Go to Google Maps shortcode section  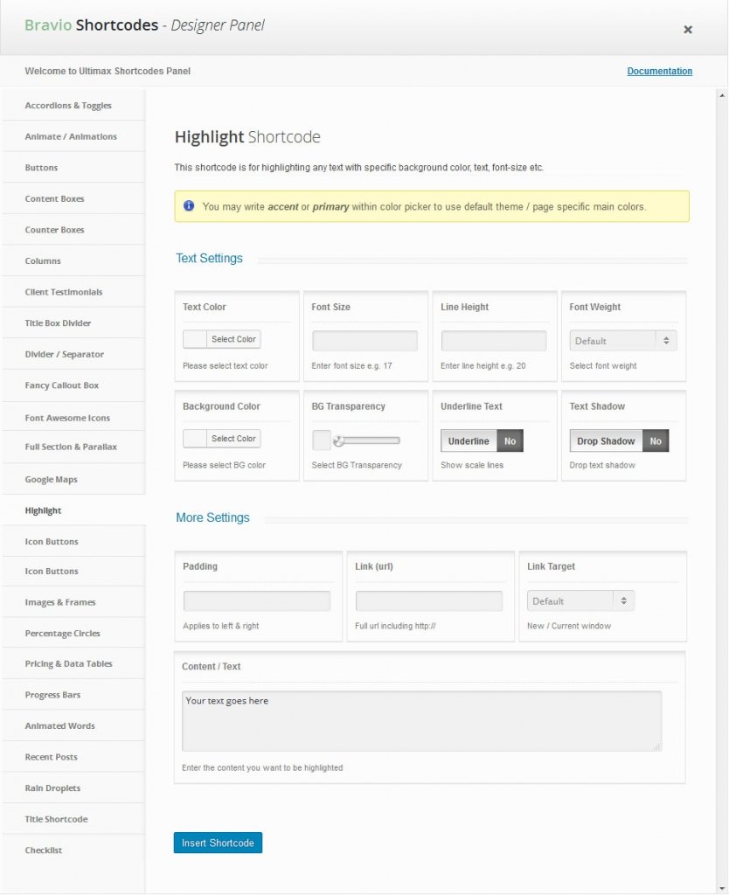tap(51, 480)
